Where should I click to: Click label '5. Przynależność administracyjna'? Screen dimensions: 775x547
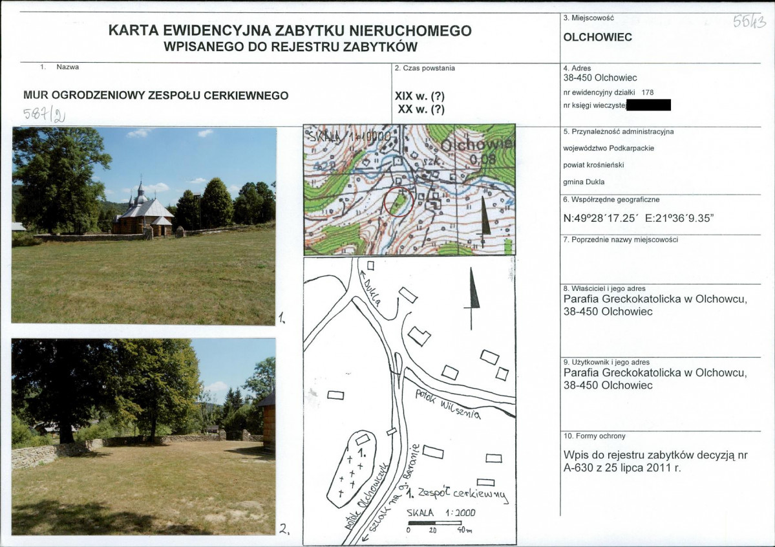click(x=619, y=132)
